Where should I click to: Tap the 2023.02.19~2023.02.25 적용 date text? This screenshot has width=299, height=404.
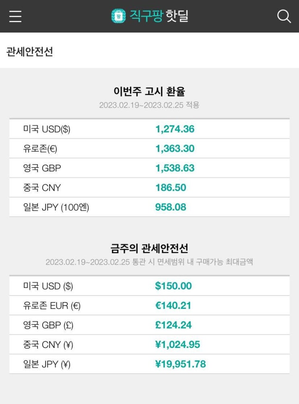(149, 105)
